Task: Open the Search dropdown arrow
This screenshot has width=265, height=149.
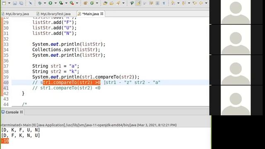Action: [123, 3]
